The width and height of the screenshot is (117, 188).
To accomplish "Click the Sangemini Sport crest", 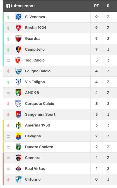I will (18, 114).
